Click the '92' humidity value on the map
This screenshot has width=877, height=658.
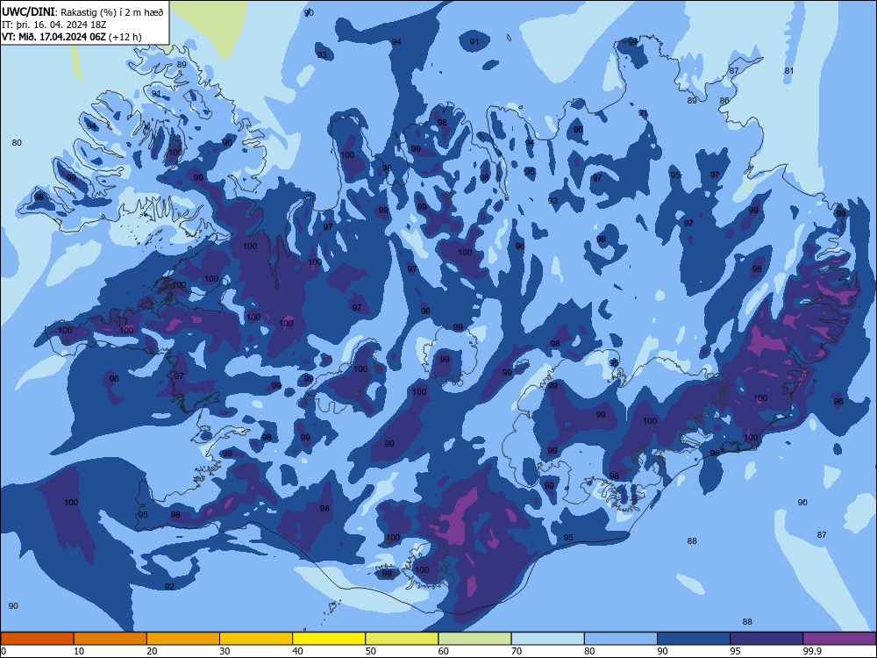[169, 586]
